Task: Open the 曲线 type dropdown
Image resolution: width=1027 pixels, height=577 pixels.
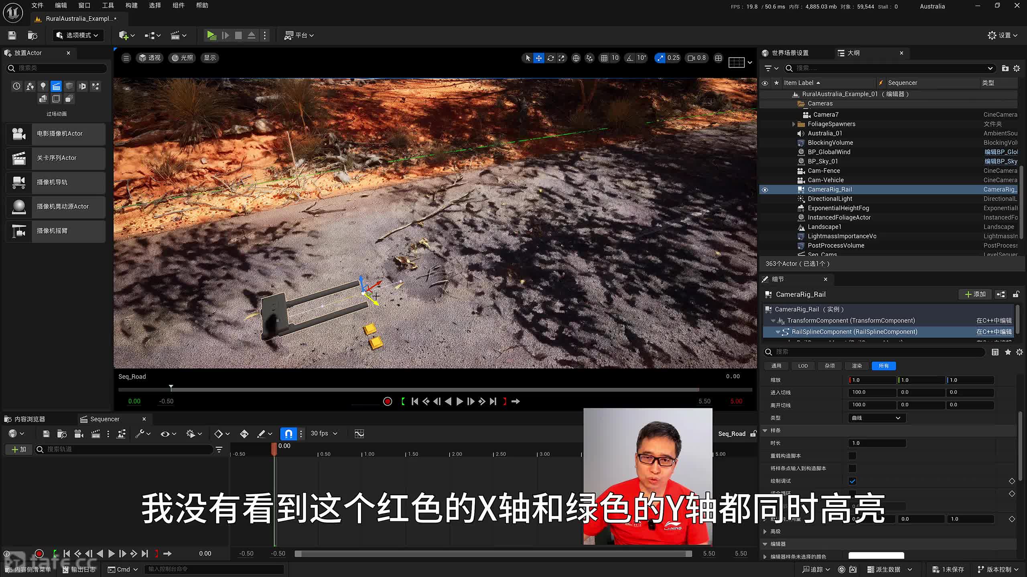Action: click(877, 418)
